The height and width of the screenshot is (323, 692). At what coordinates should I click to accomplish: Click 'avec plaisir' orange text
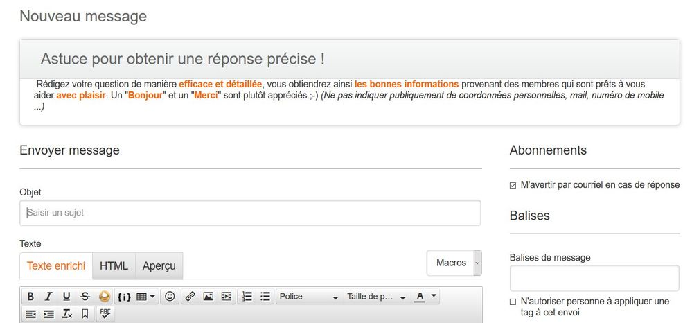[81, 96]
